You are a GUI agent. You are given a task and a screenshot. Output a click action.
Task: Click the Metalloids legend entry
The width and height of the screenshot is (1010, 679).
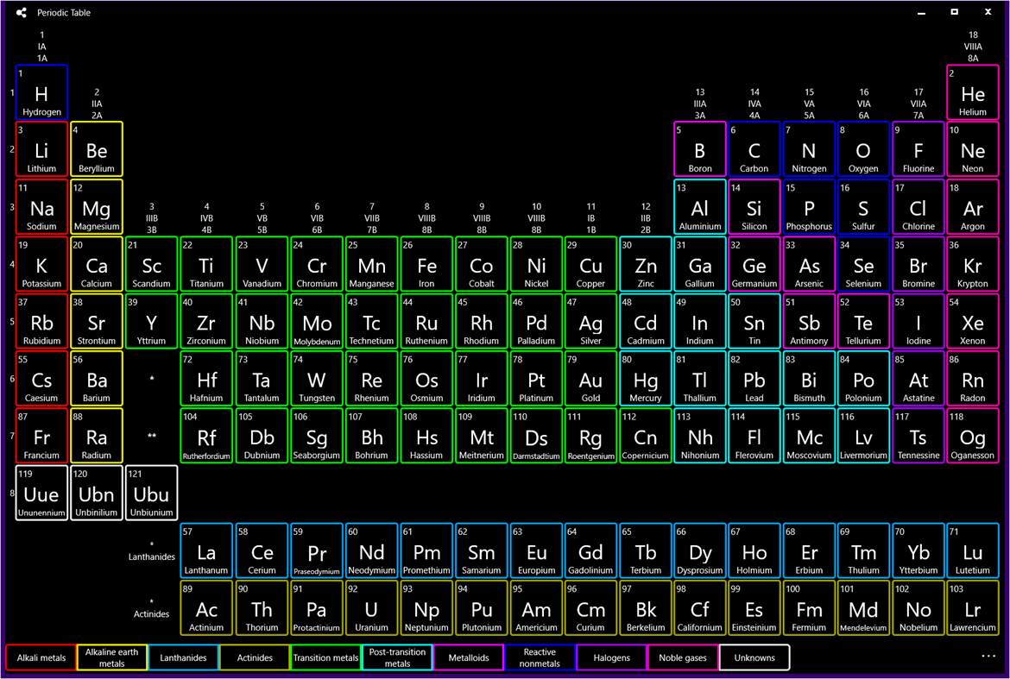469,657
